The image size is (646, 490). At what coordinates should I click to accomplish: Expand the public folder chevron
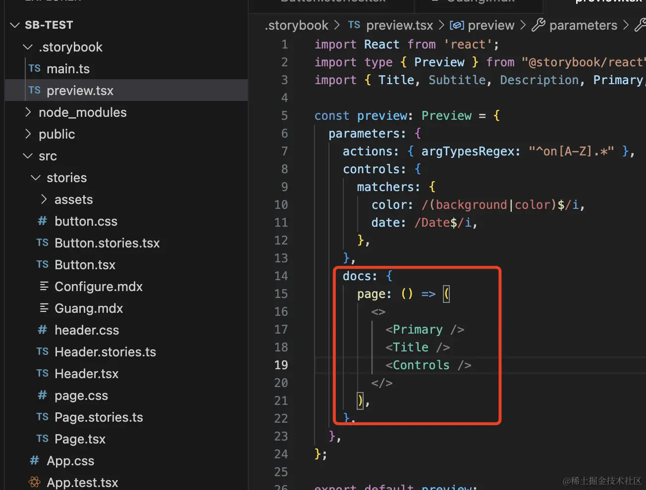(x=28, y=134)
